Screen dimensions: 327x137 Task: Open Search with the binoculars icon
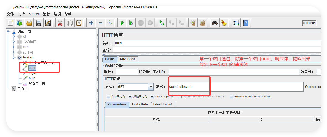pyautogui.click(x=215, y=23)
